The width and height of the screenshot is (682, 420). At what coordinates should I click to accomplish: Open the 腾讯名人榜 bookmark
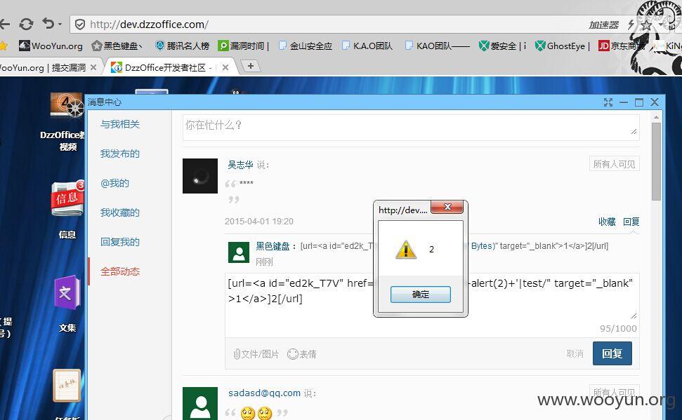coord(182,46)
